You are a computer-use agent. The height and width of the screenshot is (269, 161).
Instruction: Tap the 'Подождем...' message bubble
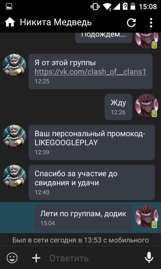tap(104, 38)
